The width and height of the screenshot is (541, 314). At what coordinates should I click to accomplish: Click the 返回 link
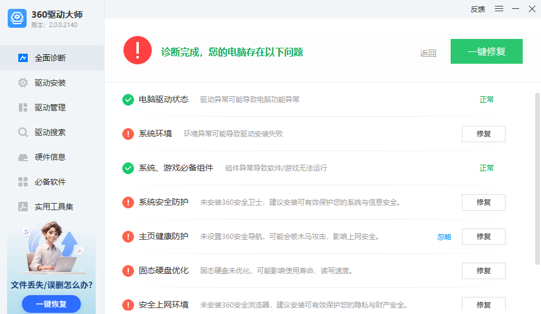coord(428,53)
